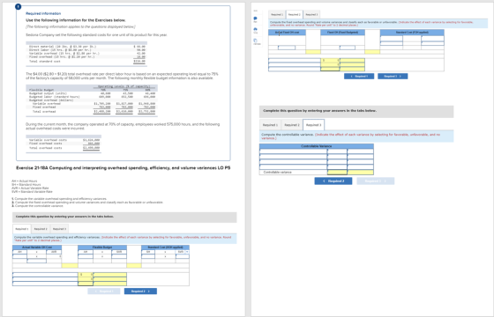Click the Hint speech bubble sidebar icon

[256, 18]
